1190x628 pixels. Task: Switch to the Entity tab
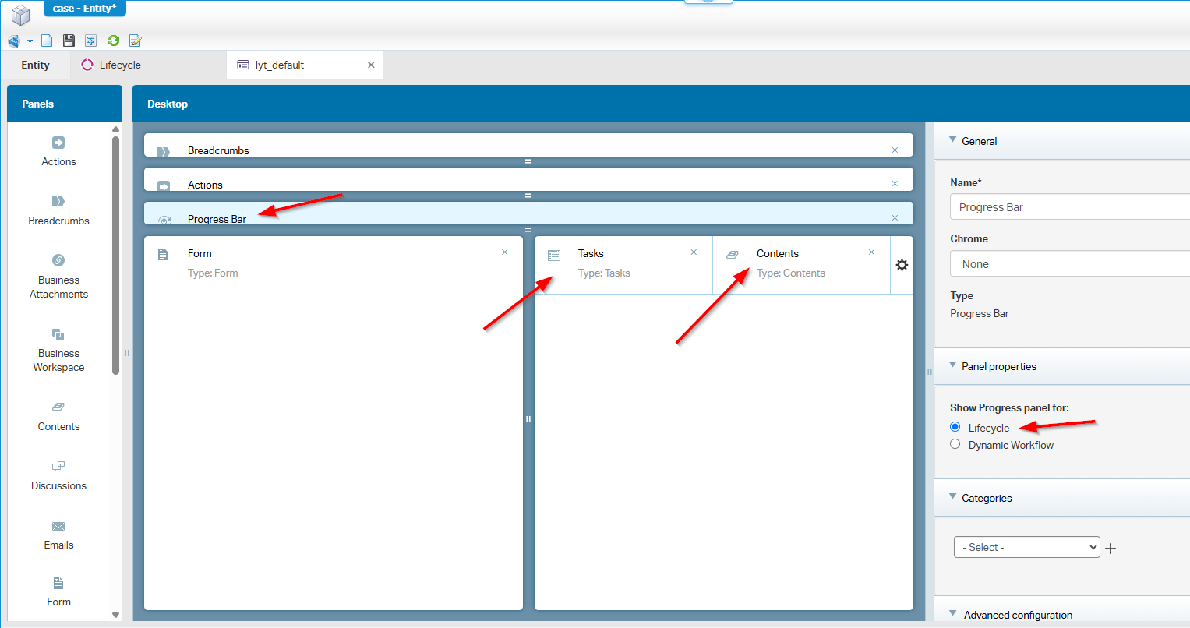[36, 65]
